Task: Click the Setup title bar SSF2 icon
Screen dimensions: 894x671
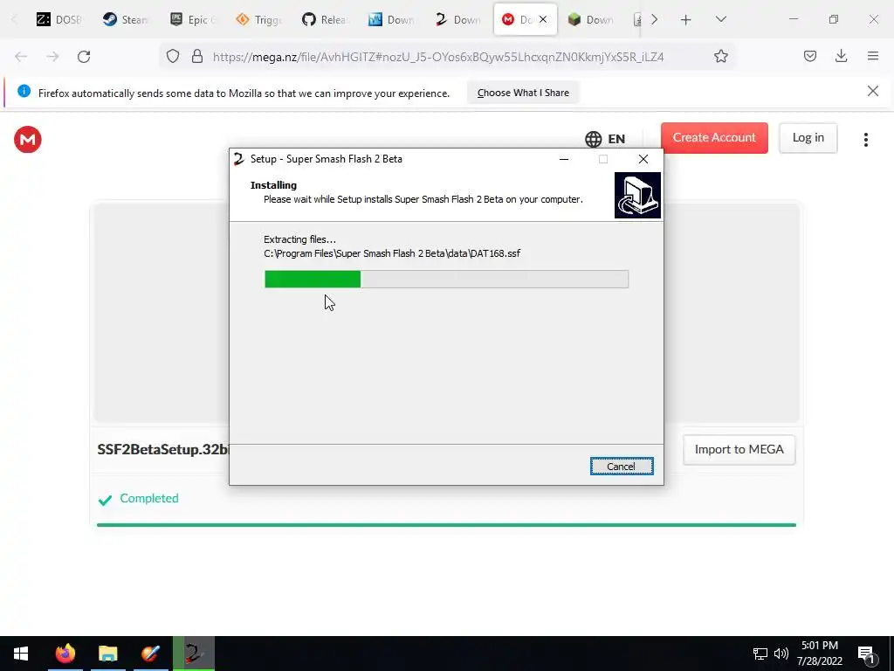Action: 239,159
